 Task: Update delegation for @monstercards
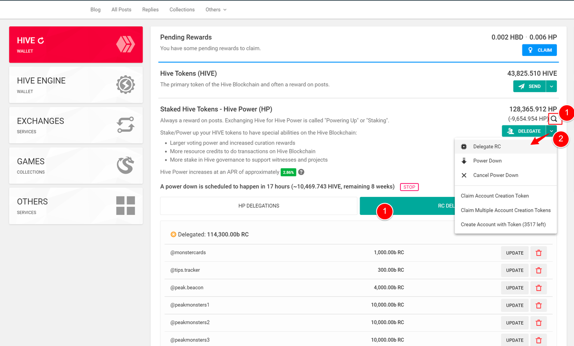515,253
